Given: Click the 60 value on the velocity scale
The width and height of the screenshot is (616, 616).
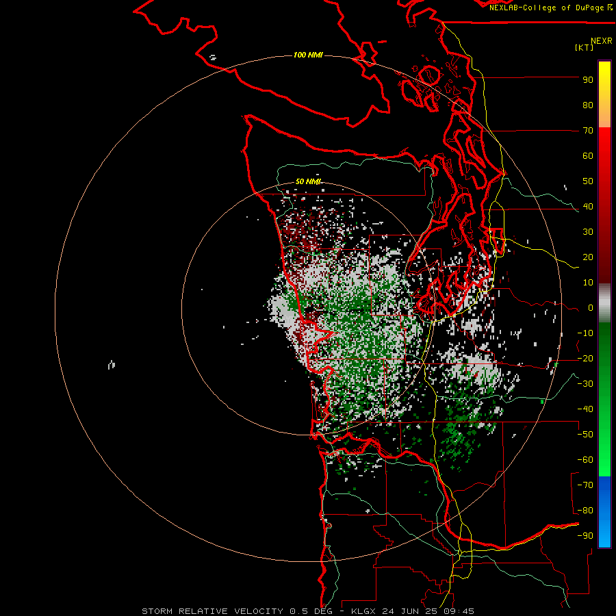Looking at the screenshot, I should pos(588,156).
